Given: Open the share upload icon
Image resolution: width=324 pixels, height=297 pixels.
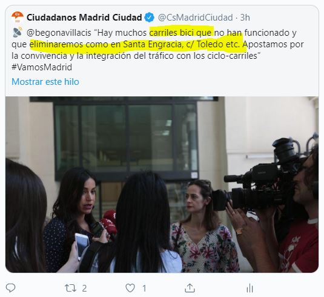Looking at the screenshot, I should tap(190, 288).
